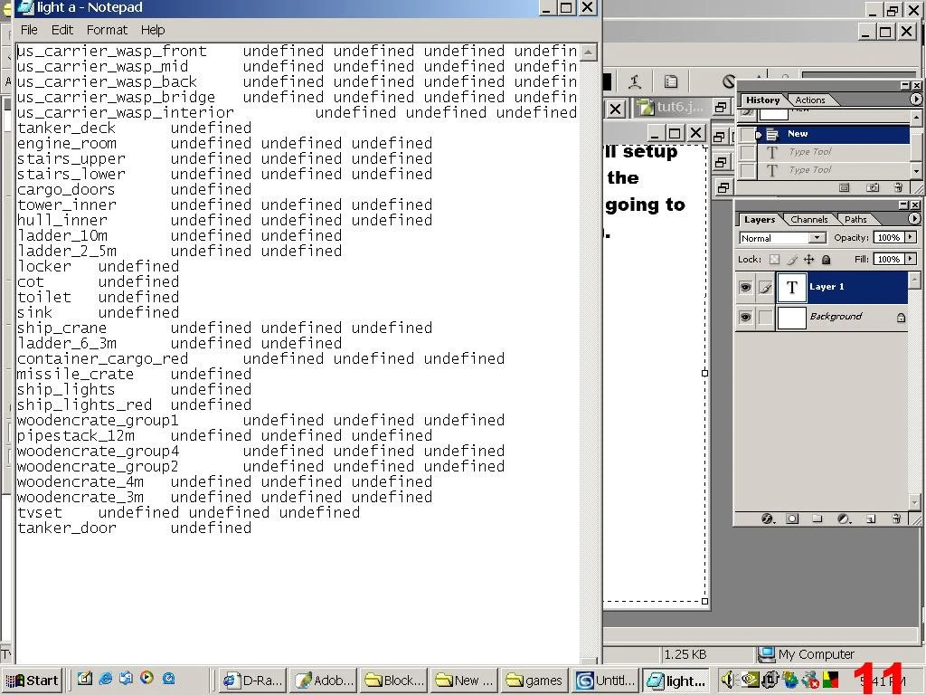
Task: Switch to the Paths tab
Action: [855, 219]
